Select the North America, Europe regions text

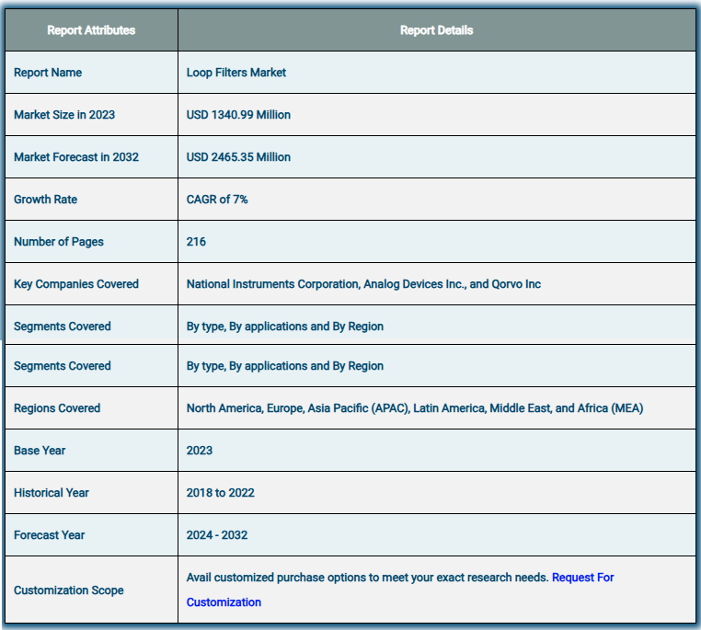click(415, 408)
